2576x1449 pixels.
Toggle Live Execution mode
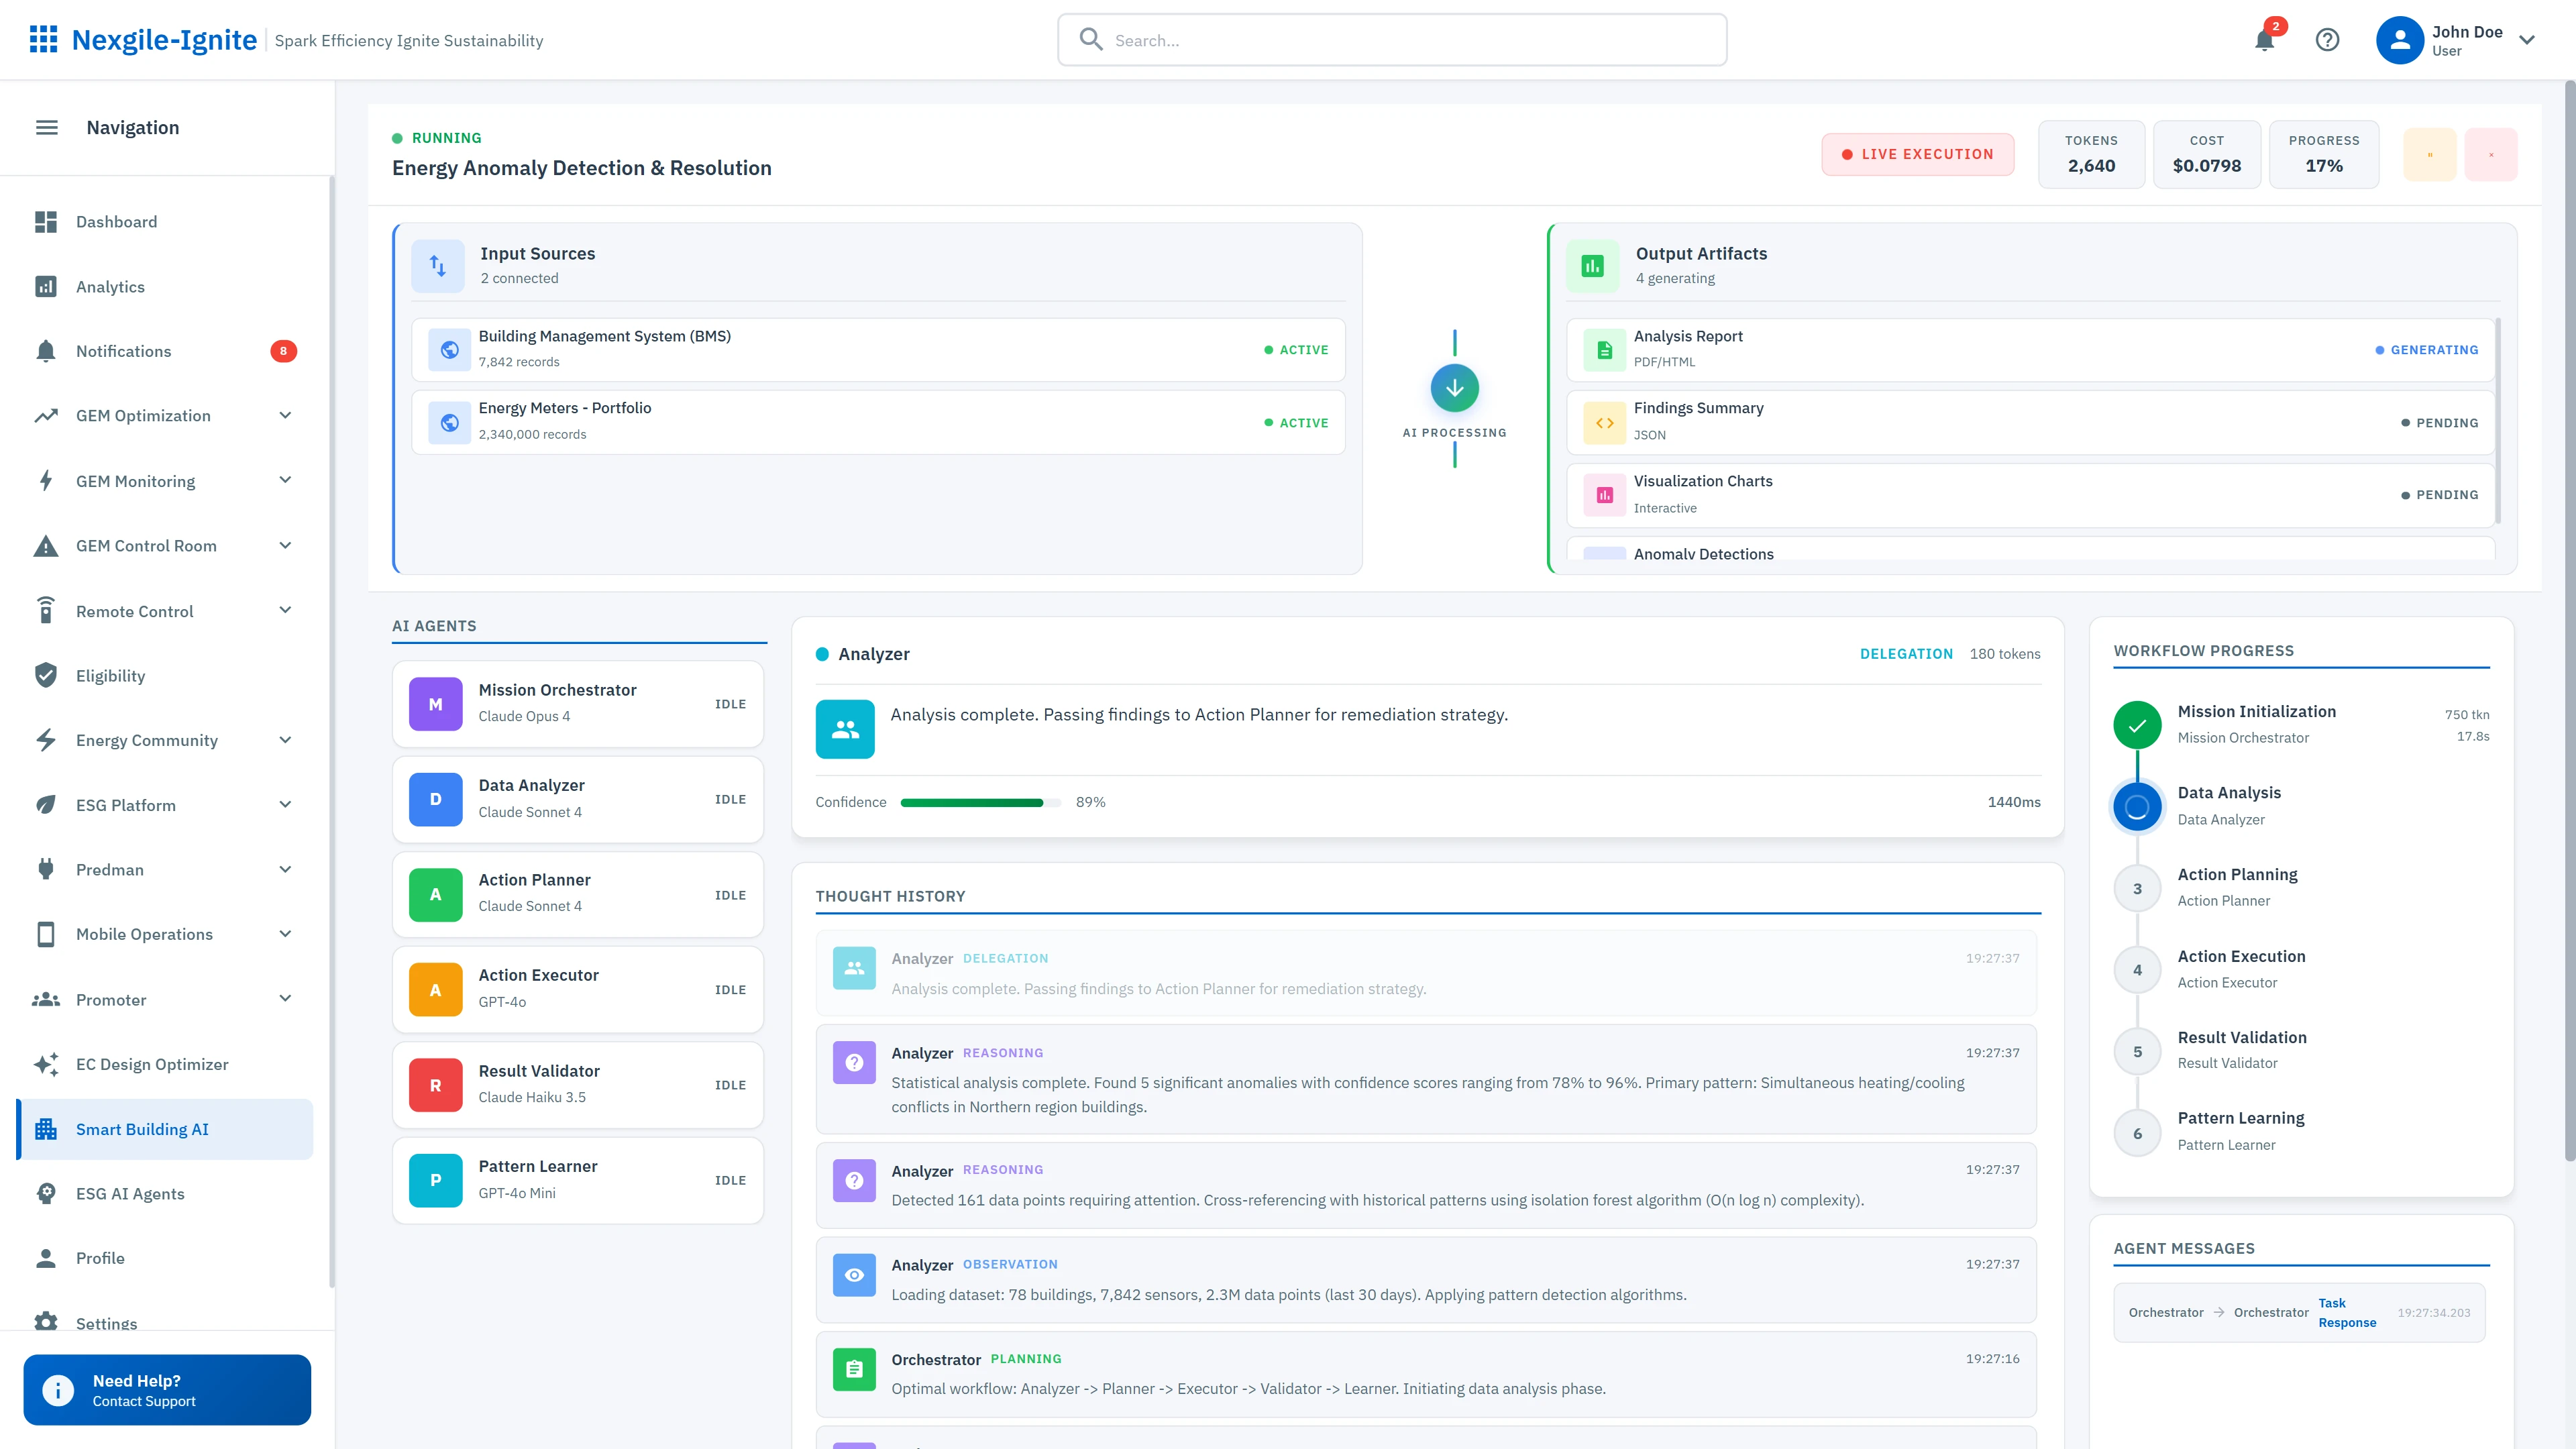(x=1917, y=154)
